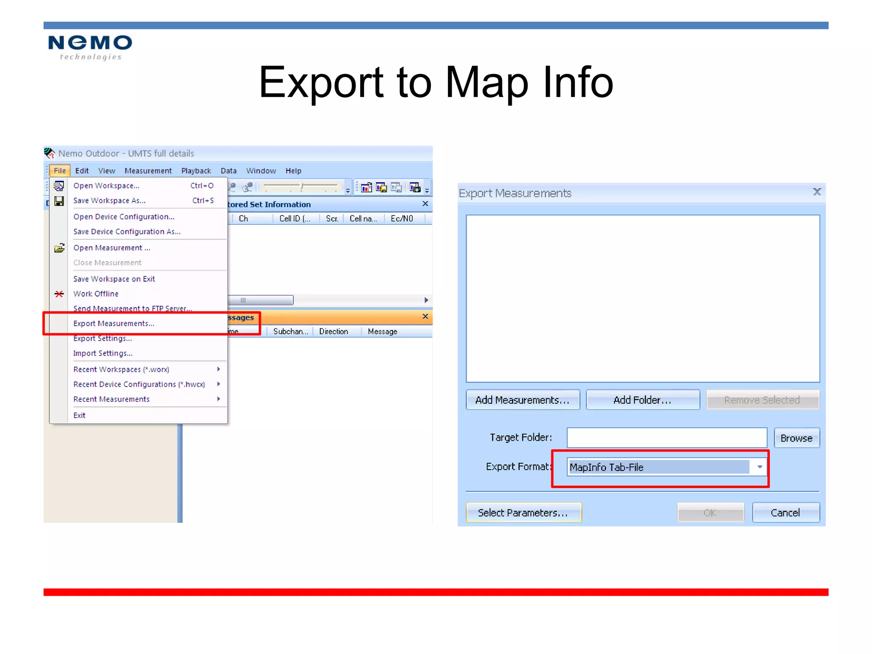Expand the playback toolbar overflow arrow

(x=348, y=190)
